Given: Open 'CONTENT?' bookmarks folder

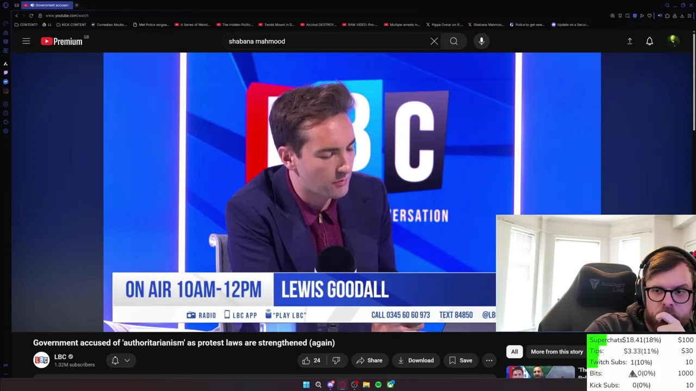Looking at the screenshot, I should point(26,24).
